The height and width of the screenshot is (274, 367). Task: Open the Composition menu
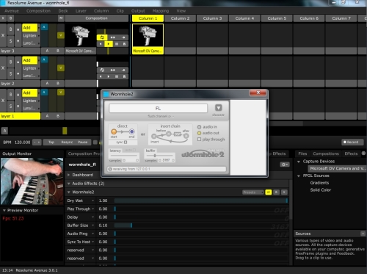click(x=38, y=11)
